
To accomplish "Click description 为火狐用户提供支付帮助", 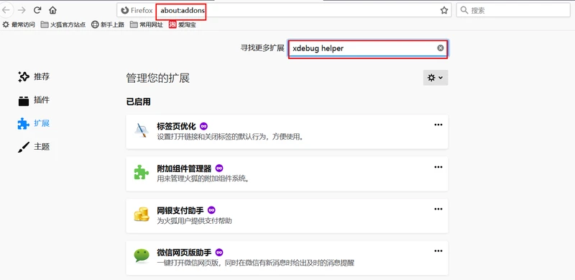I will tap(194, 221).
